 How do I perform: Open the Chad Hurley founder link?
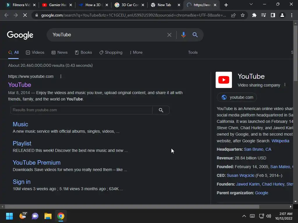(273, 184)
